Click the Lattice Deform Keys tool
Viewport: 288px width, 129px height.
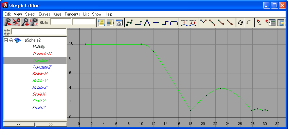[34, 23]
